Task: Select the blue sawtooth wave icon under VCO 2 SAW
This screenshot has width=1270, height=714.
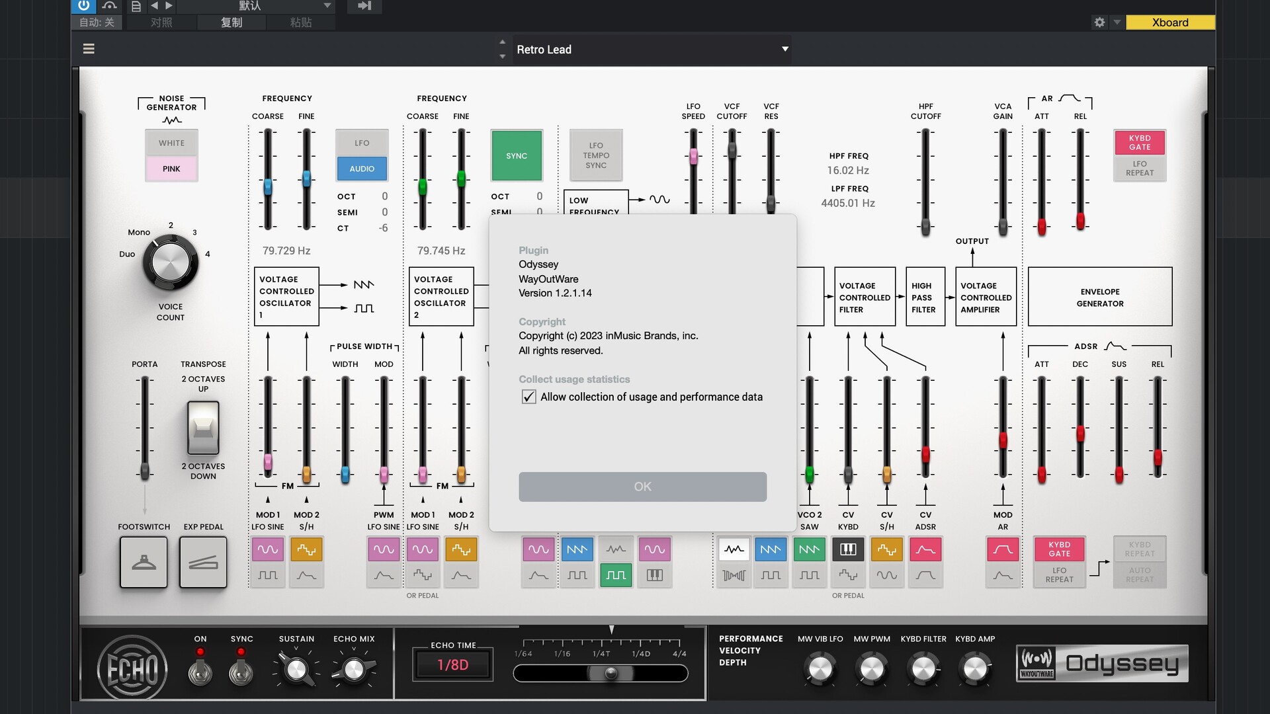Action: (x=771, y=549)
